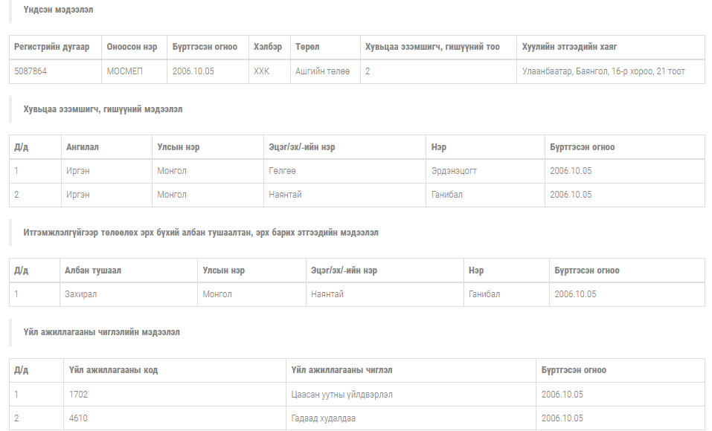Click the Үйл ажиллагааны чиглэлийн мэдээлэл heading
Screen dimensions: 712x431
[101, 332]
